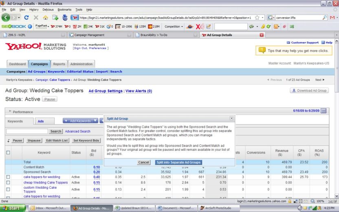Close the Split Ad Group dialog X
This screenshot has height=212, width=339.
231,118
